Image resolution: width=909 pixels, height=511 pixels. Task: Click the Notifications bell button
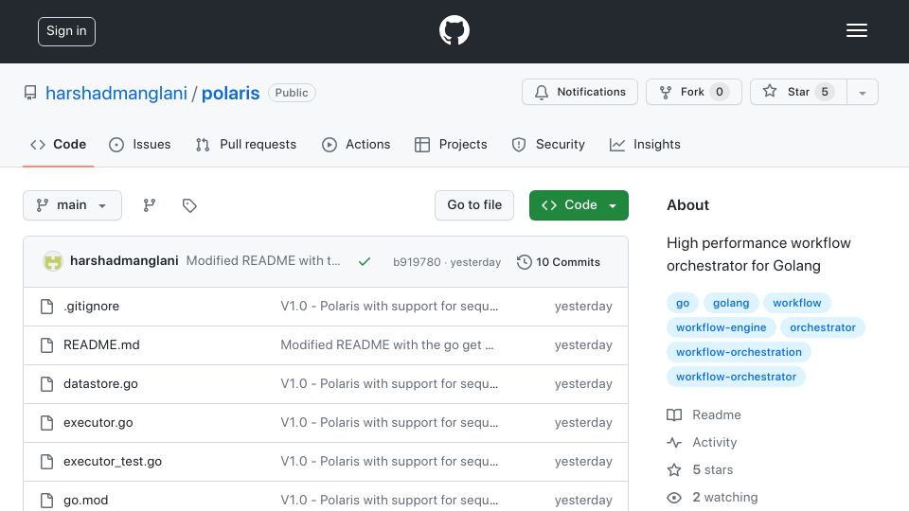point(579,92)
